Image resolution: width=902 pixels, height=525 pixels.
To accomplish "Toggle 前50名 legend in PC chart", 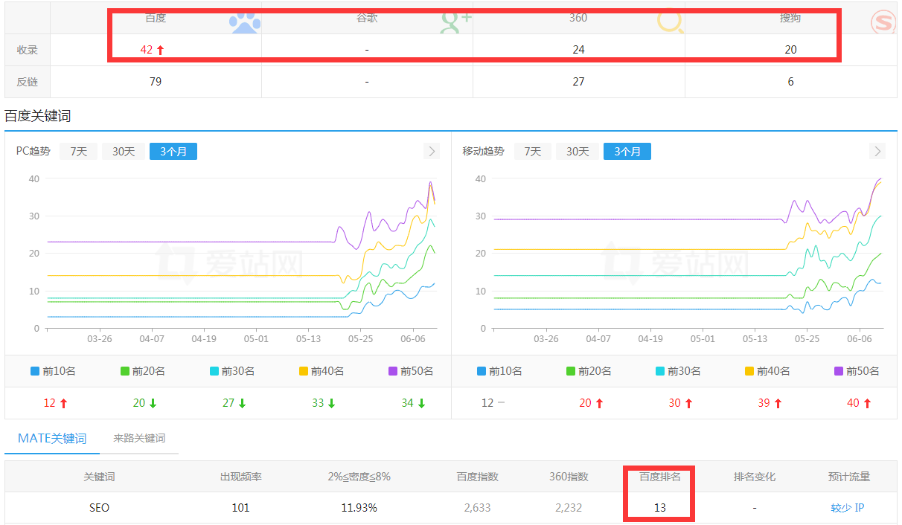I will point(411,371).
